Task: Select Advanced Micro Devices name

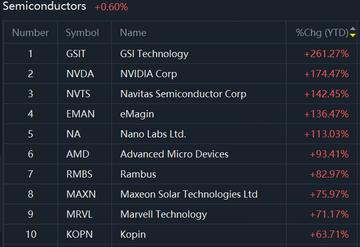Action: pos(174,154)
